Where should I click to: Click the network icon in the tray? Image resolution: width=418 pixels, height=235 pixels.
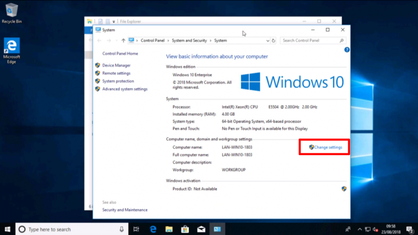(x=367, y=229)
